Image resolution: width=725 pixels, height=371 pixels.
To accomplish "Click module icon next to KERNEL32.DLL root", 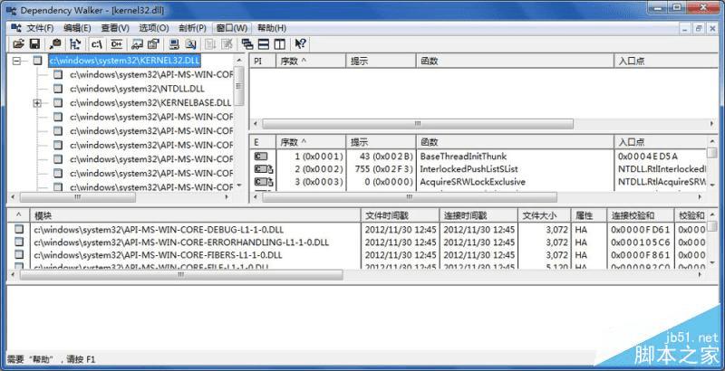I will tap(38, 61).
